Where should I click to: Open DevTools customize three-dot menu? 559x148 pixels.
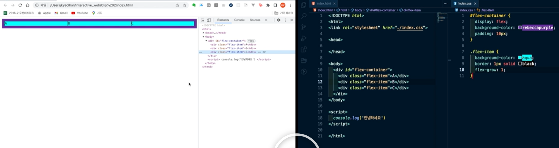tap(285, 20)
